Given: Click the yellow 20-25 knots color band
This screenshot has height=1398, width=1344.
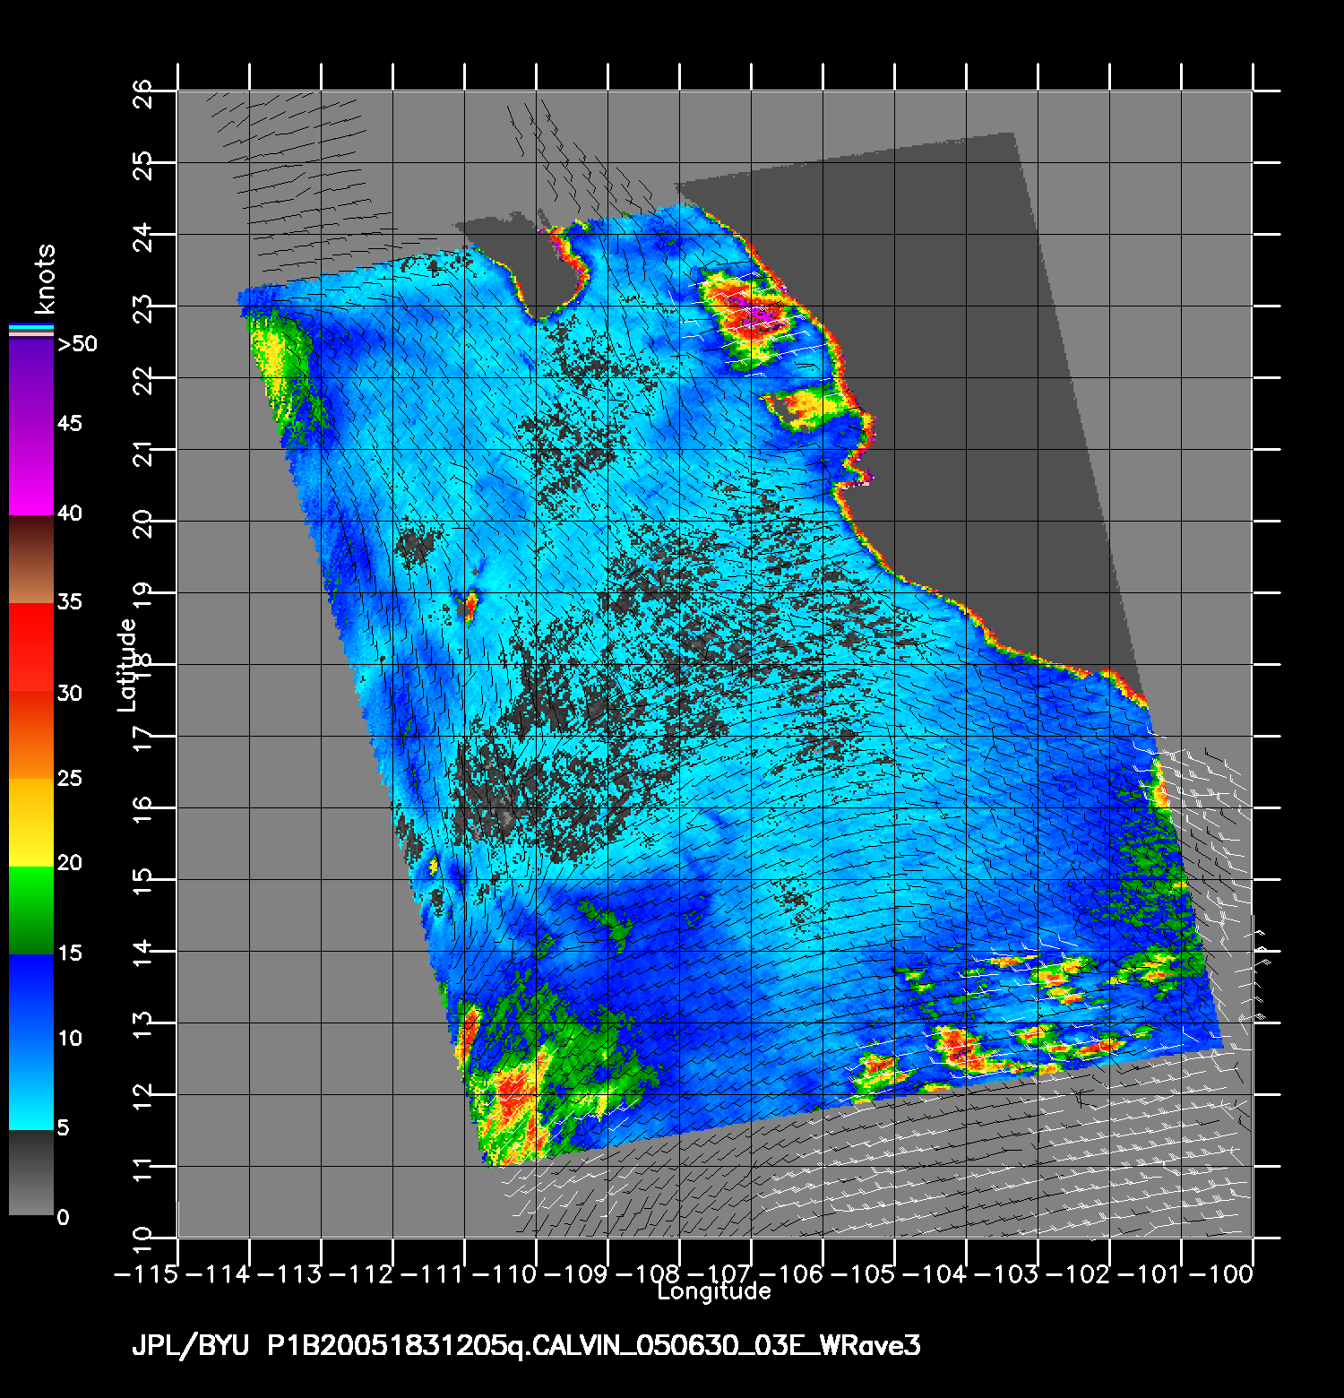Looking at the screenshot, I should point(31,823).
